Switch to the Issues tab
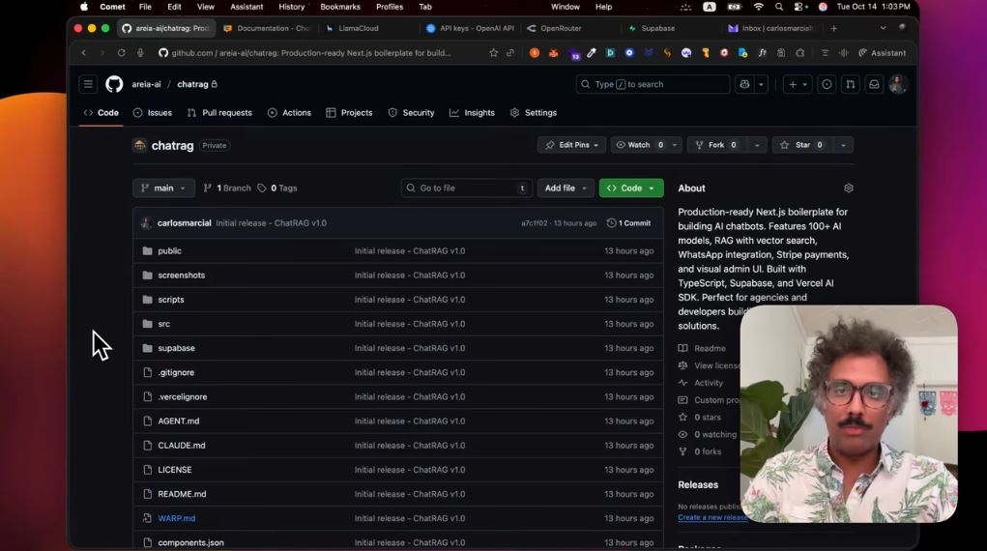Image resolution: width=987 pixels, height=551 pixels. tap(153, 113)
